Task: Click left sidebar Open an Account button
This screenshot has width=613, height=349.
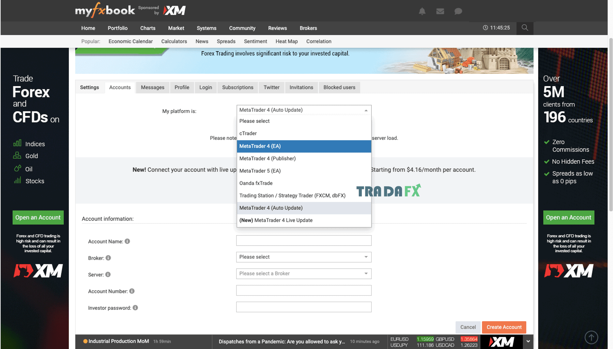Action: [38, 218]
